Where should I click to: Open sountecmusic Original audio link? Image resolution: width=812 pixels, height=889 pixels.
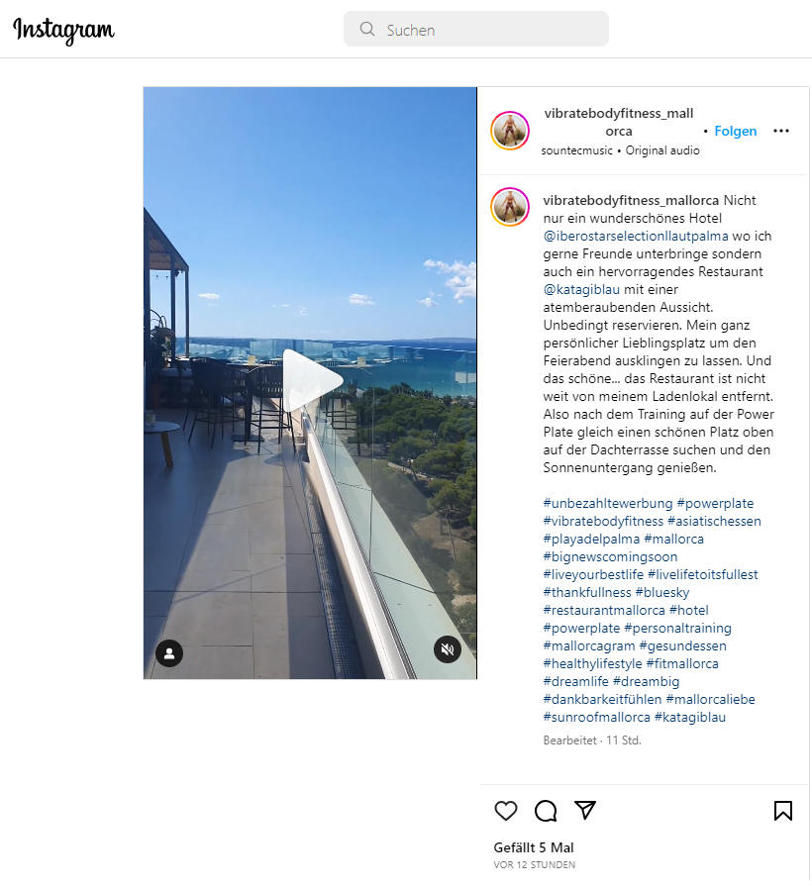pos(620,150)
